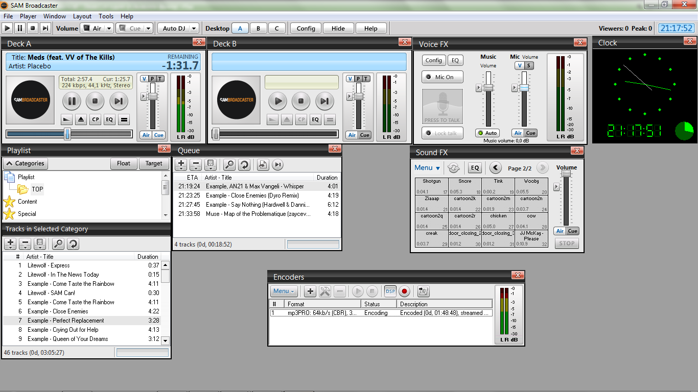Open the Help menu
This screenshot has width=698, height=392.
tap(127, 16)
